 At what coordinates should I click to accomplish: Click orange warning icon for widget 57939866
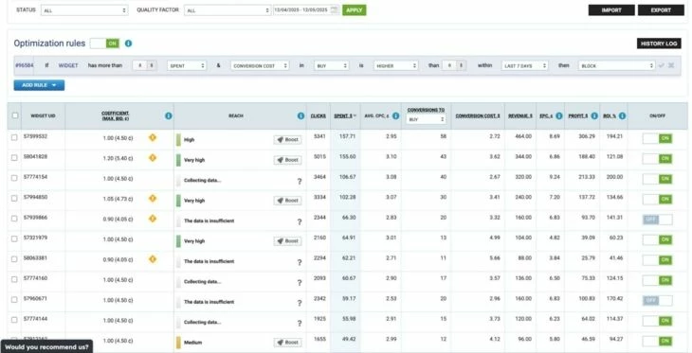153,219
